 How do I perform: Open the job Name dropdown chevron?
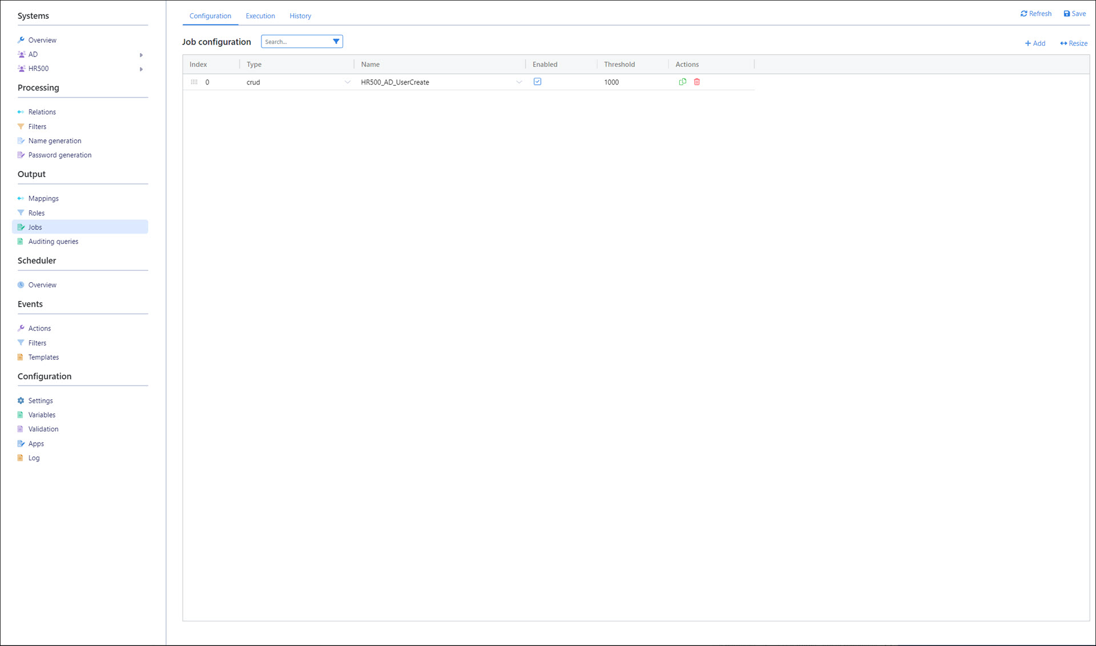[x=519, y=82]
